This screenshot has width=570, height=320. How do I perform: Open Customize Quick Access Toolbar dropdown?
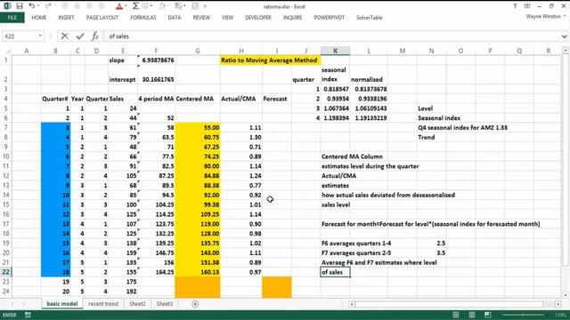(206, 6)
